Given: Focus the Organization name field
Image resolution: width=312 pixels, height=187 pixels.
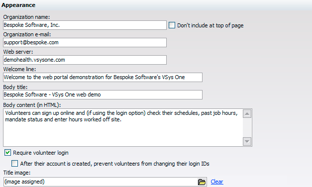Looking at the screenshot, I should pyautogui.click(x=85, y=25).
